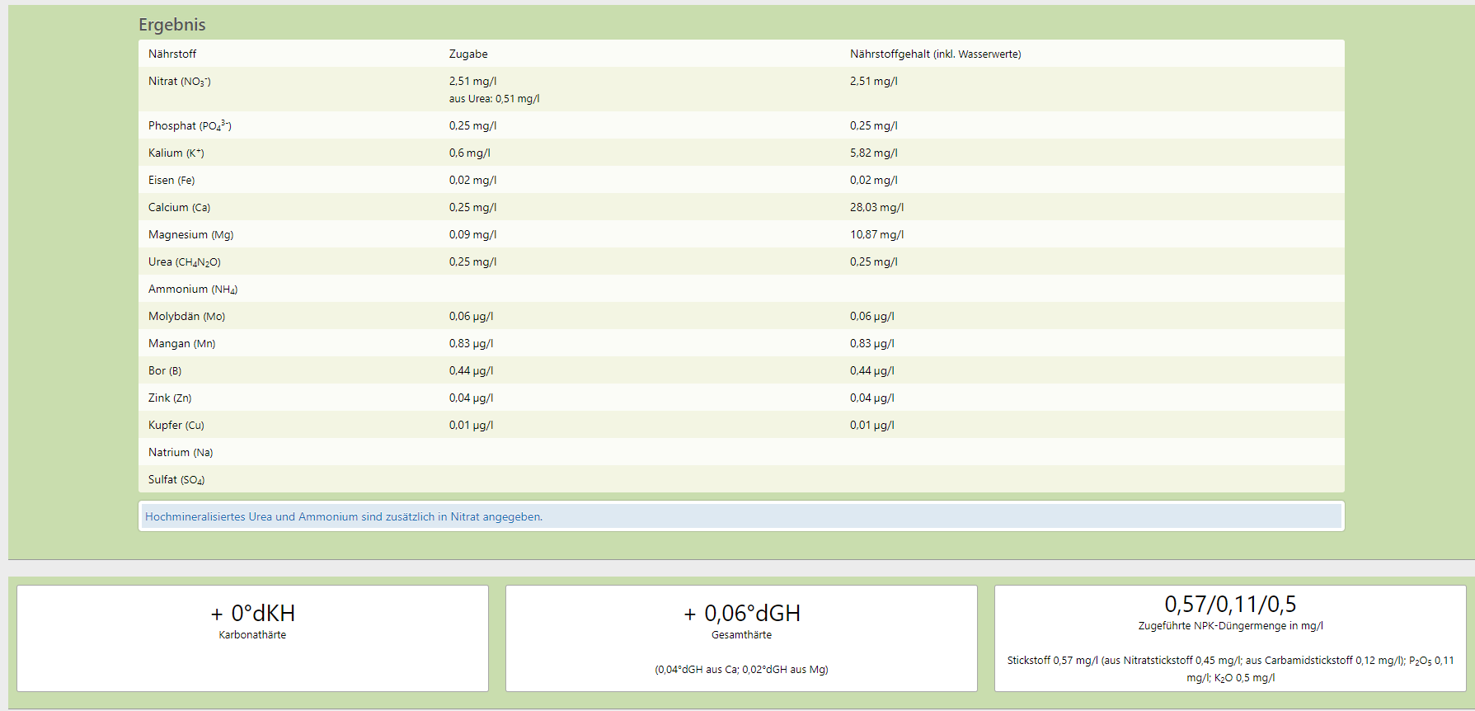Screen dimensions: 1475x711
Task: Click Magnesium nutrient content value 10,87 mg/l
Action: click(x=876, y=234)
